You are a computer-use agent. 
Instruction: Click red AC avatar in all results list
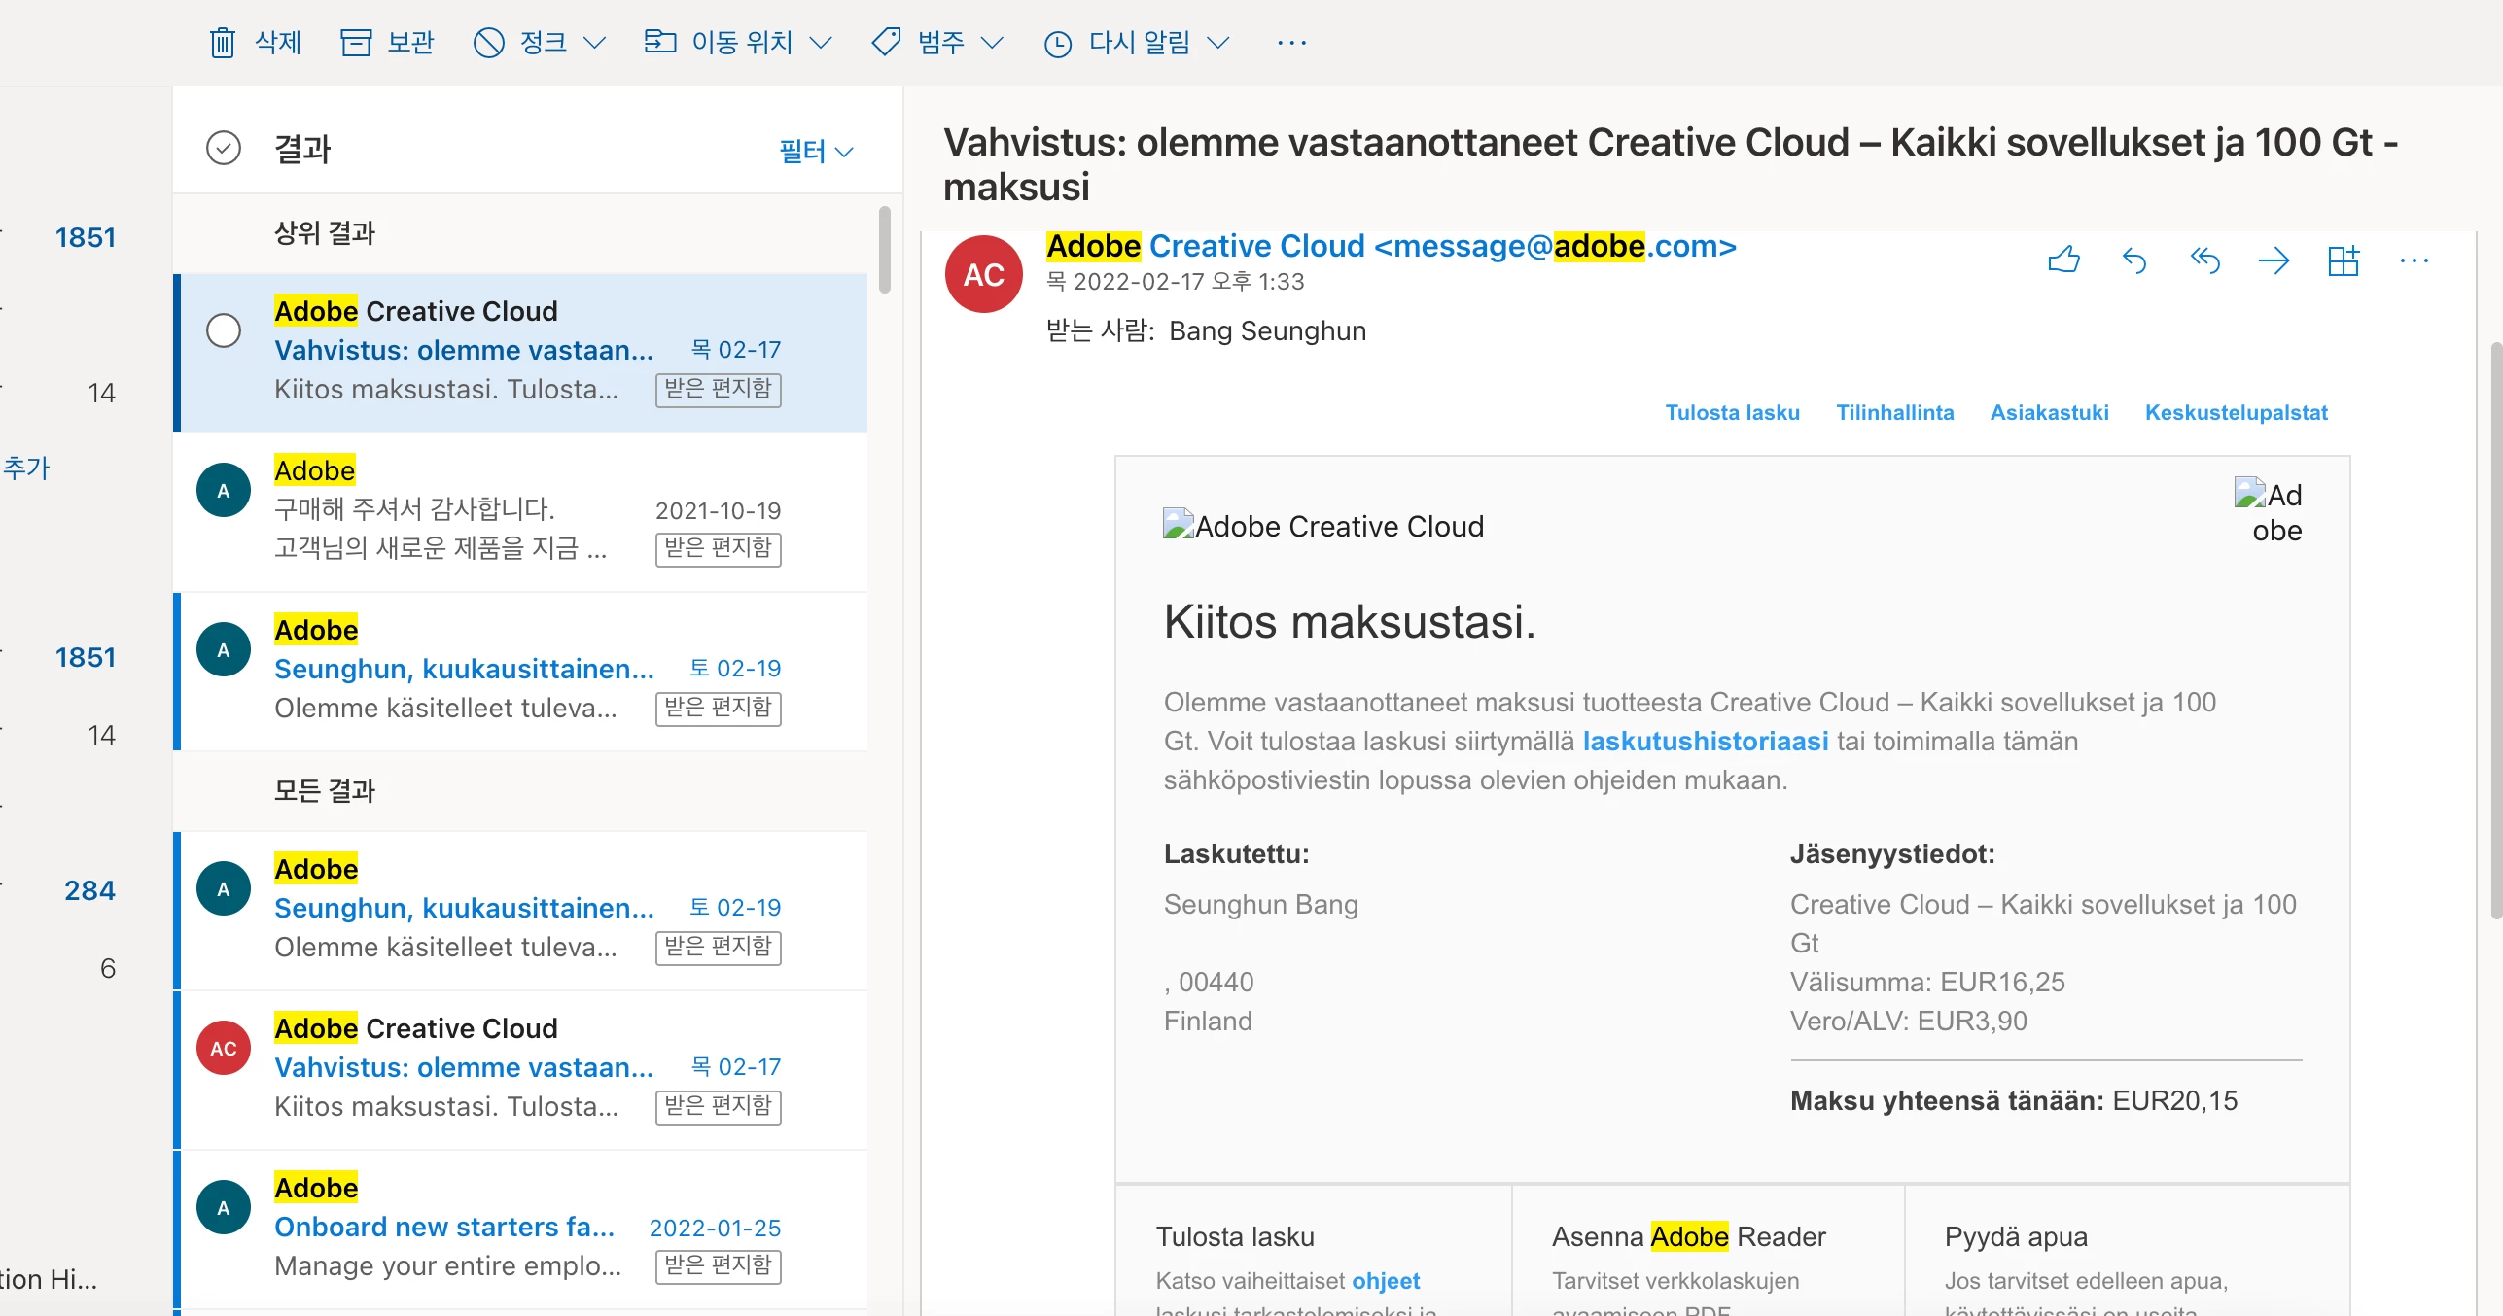224,1048
